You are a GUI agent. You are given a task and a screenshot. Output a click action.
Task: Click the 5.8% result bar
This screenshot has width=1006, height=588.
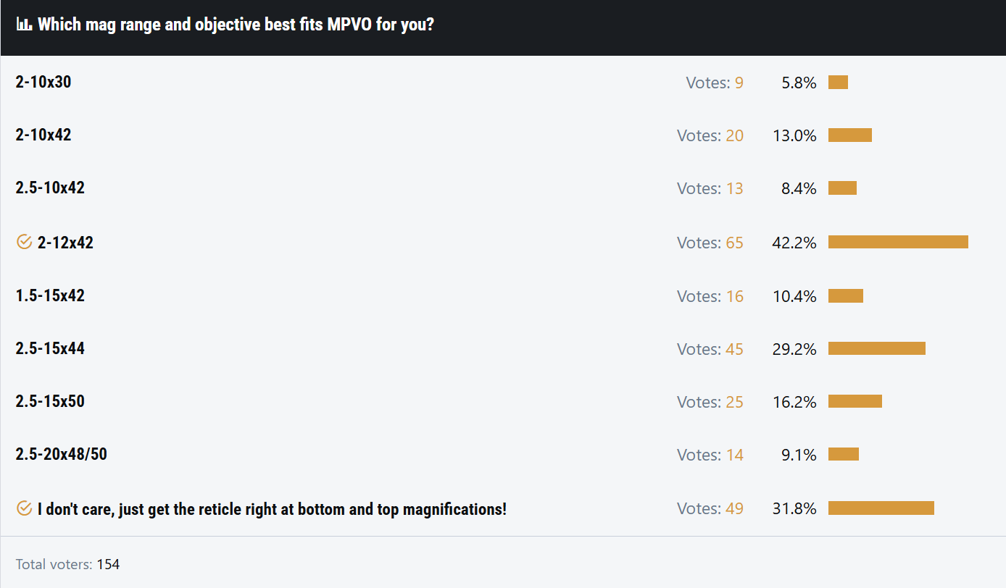838,82
